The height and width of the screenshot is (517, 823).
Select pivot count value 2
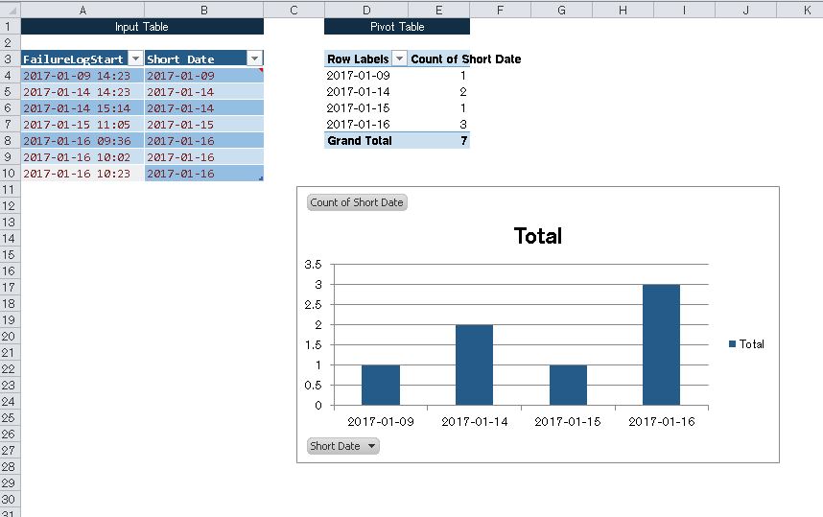coord(438,92)
